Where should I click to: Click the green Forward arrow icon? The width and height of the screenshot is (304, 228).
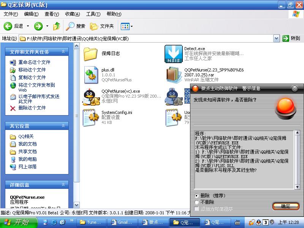[38, 26]
